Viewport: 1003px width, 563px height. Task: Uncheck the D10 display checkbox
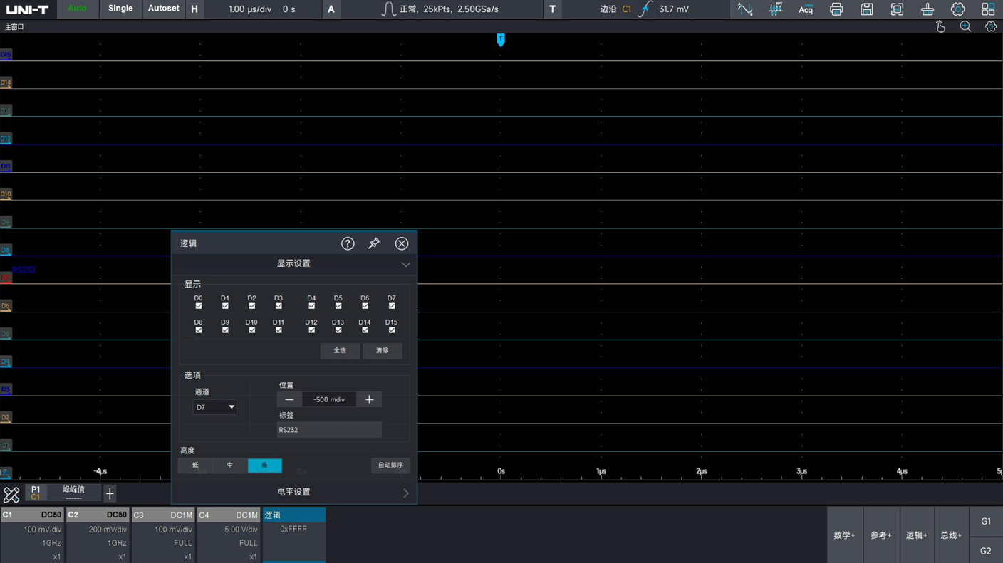coord(251,330)
